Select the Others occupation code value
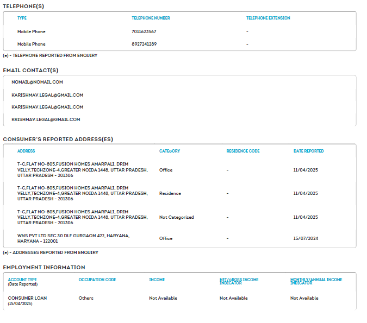Image resolution: width=367 pixels, height=323 pixels. [86, 298]
